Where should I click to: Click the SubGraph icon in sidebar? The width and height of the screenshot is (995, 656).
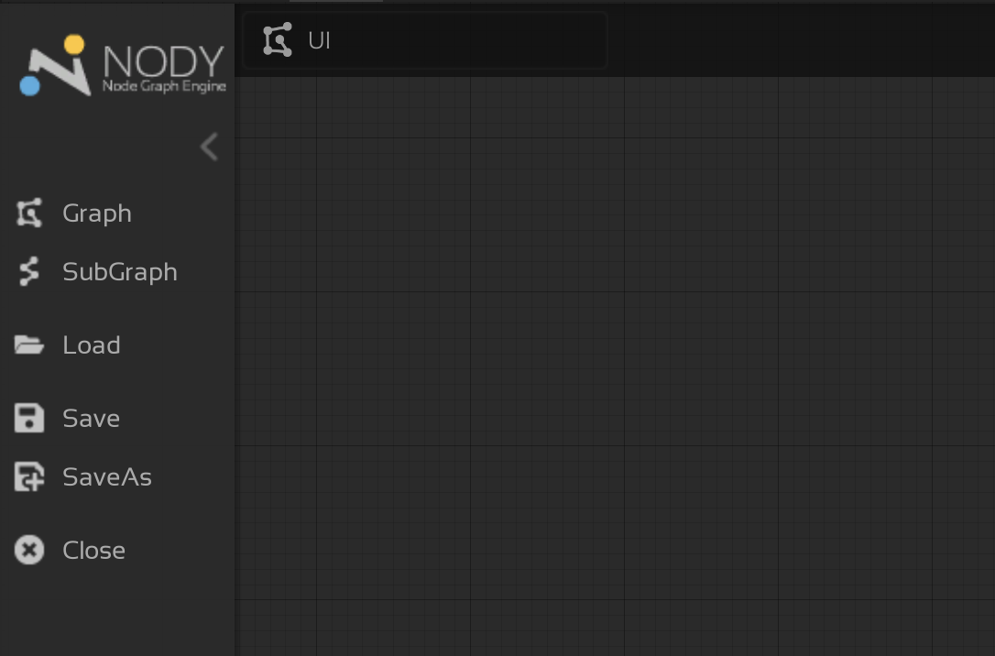point(29,271)
